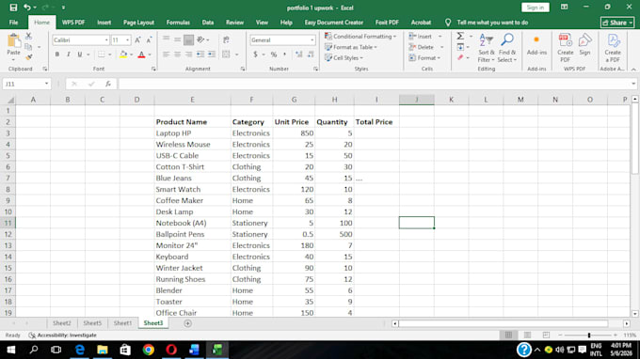The height and width of the screenshot is (359, 640).
Task: Switch to Page Break Preview icon
Action: 546,335
